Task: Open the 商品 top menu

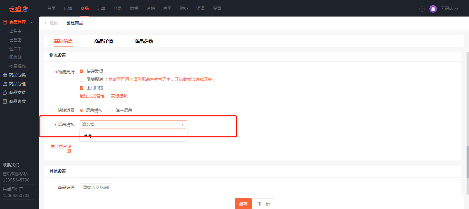Action: (x=85, y=9)
